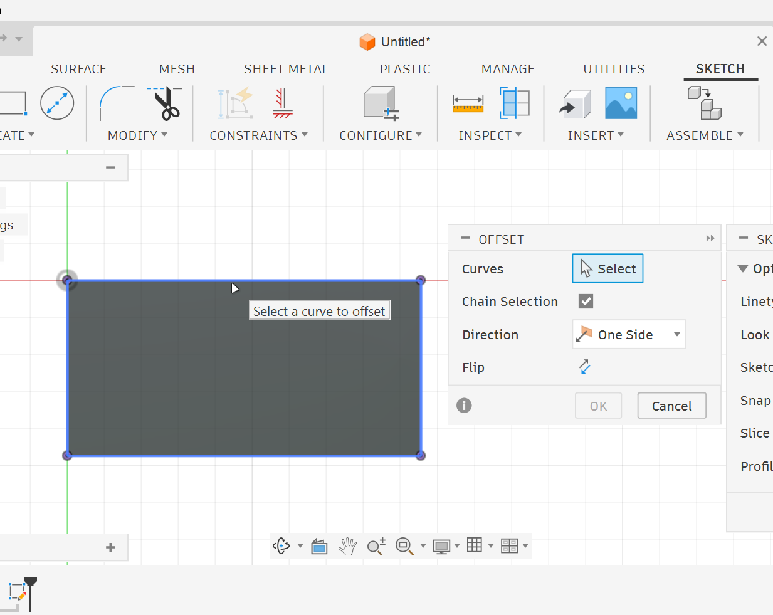Click the Assemble new component icon
This screenshot has height=615, width=773.
coord(705,103)
